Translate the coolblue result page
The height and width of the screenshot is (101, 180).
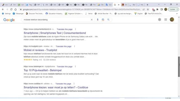(63, 84)
